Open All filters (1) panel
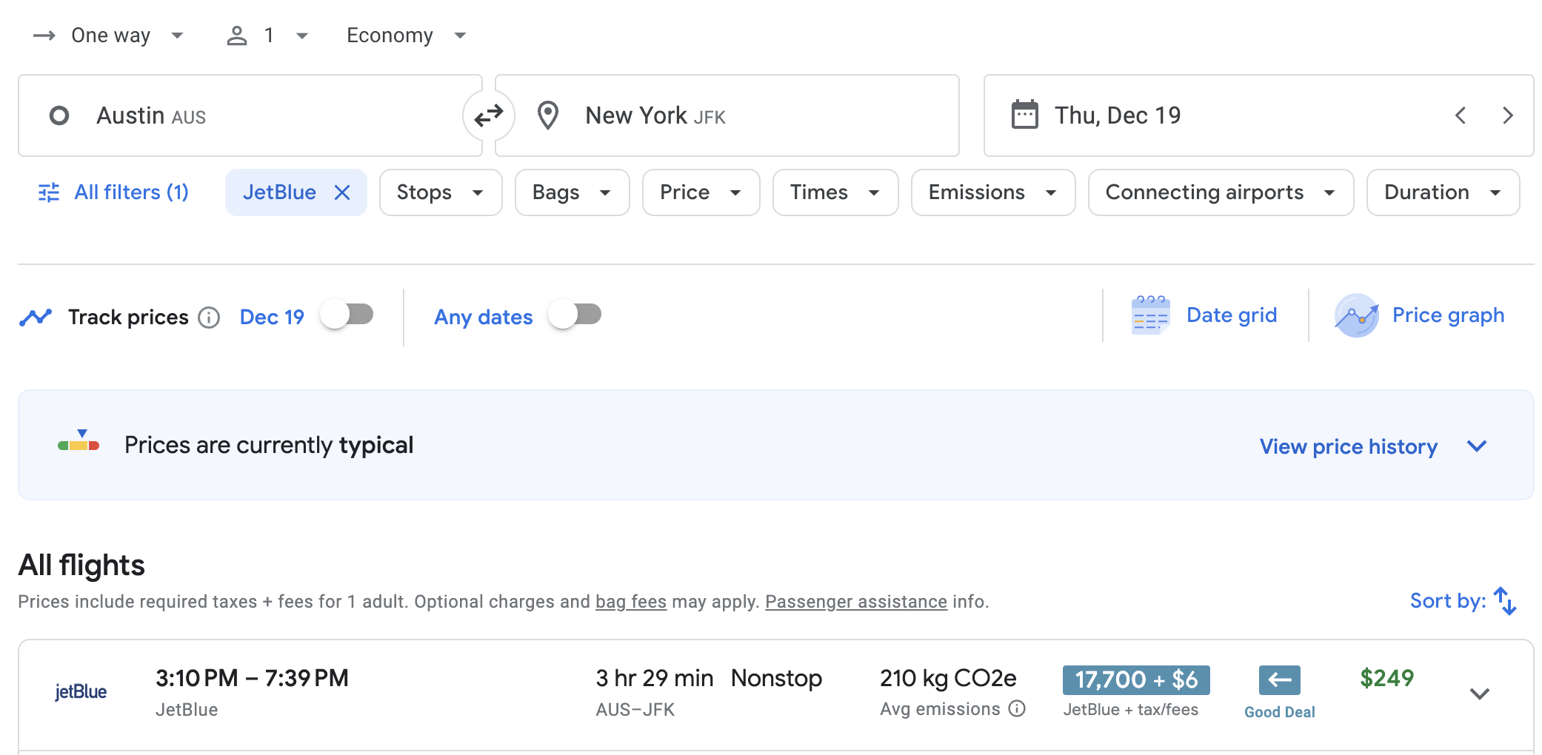 coord(113,192)
